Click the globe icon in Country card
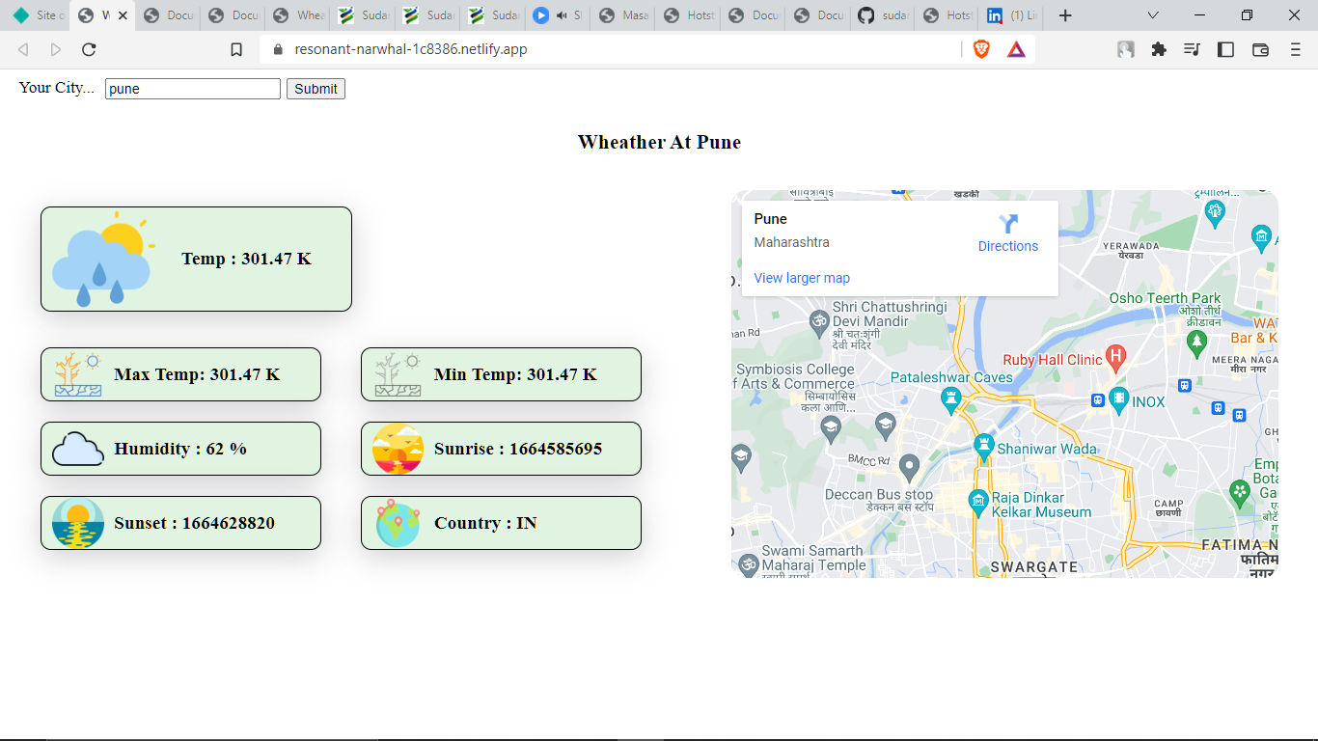1318x741 pixels. (398, 523)
